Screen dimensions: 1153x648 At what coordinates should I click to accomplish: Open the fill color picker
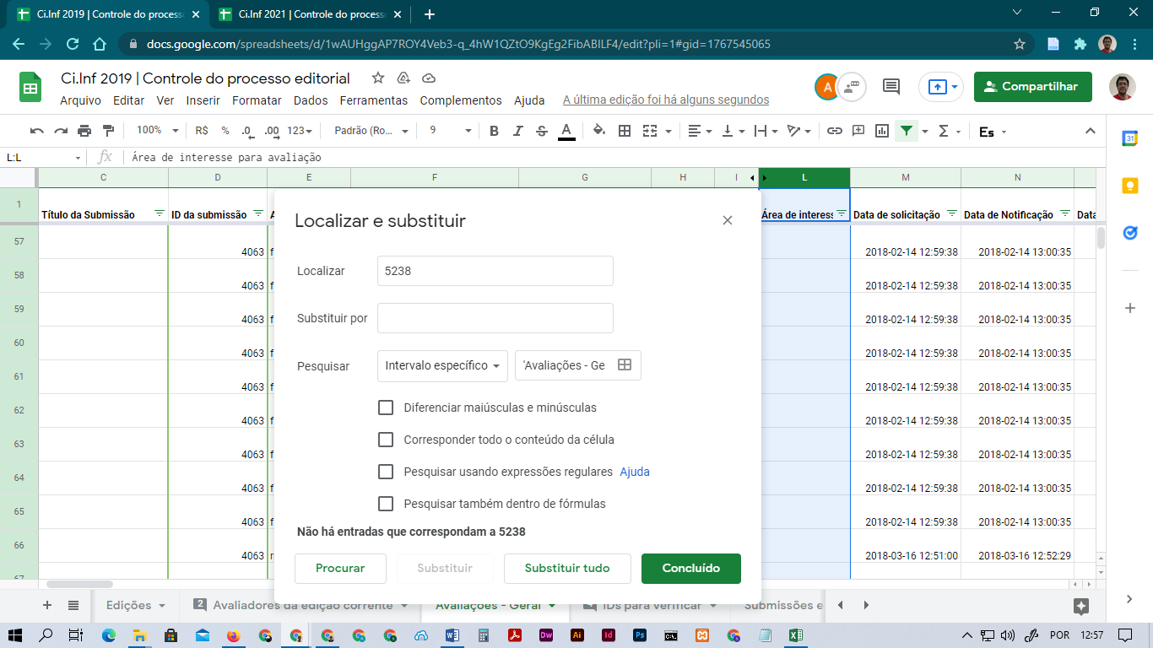tap(599, 131)
